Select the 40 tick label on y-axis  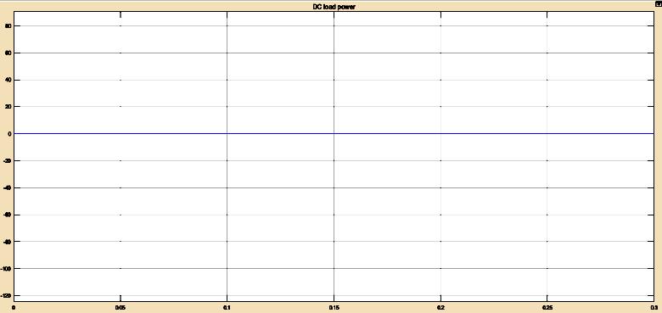point(8,80)
